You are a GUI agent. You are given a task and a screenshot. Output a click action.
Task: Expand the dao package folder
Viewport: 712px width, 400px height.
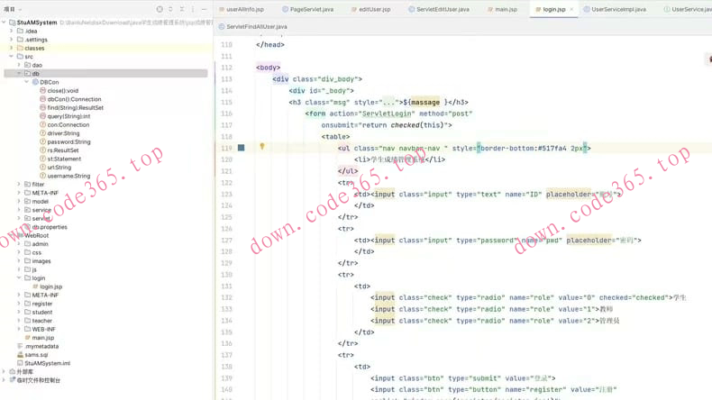coord(19,65)
